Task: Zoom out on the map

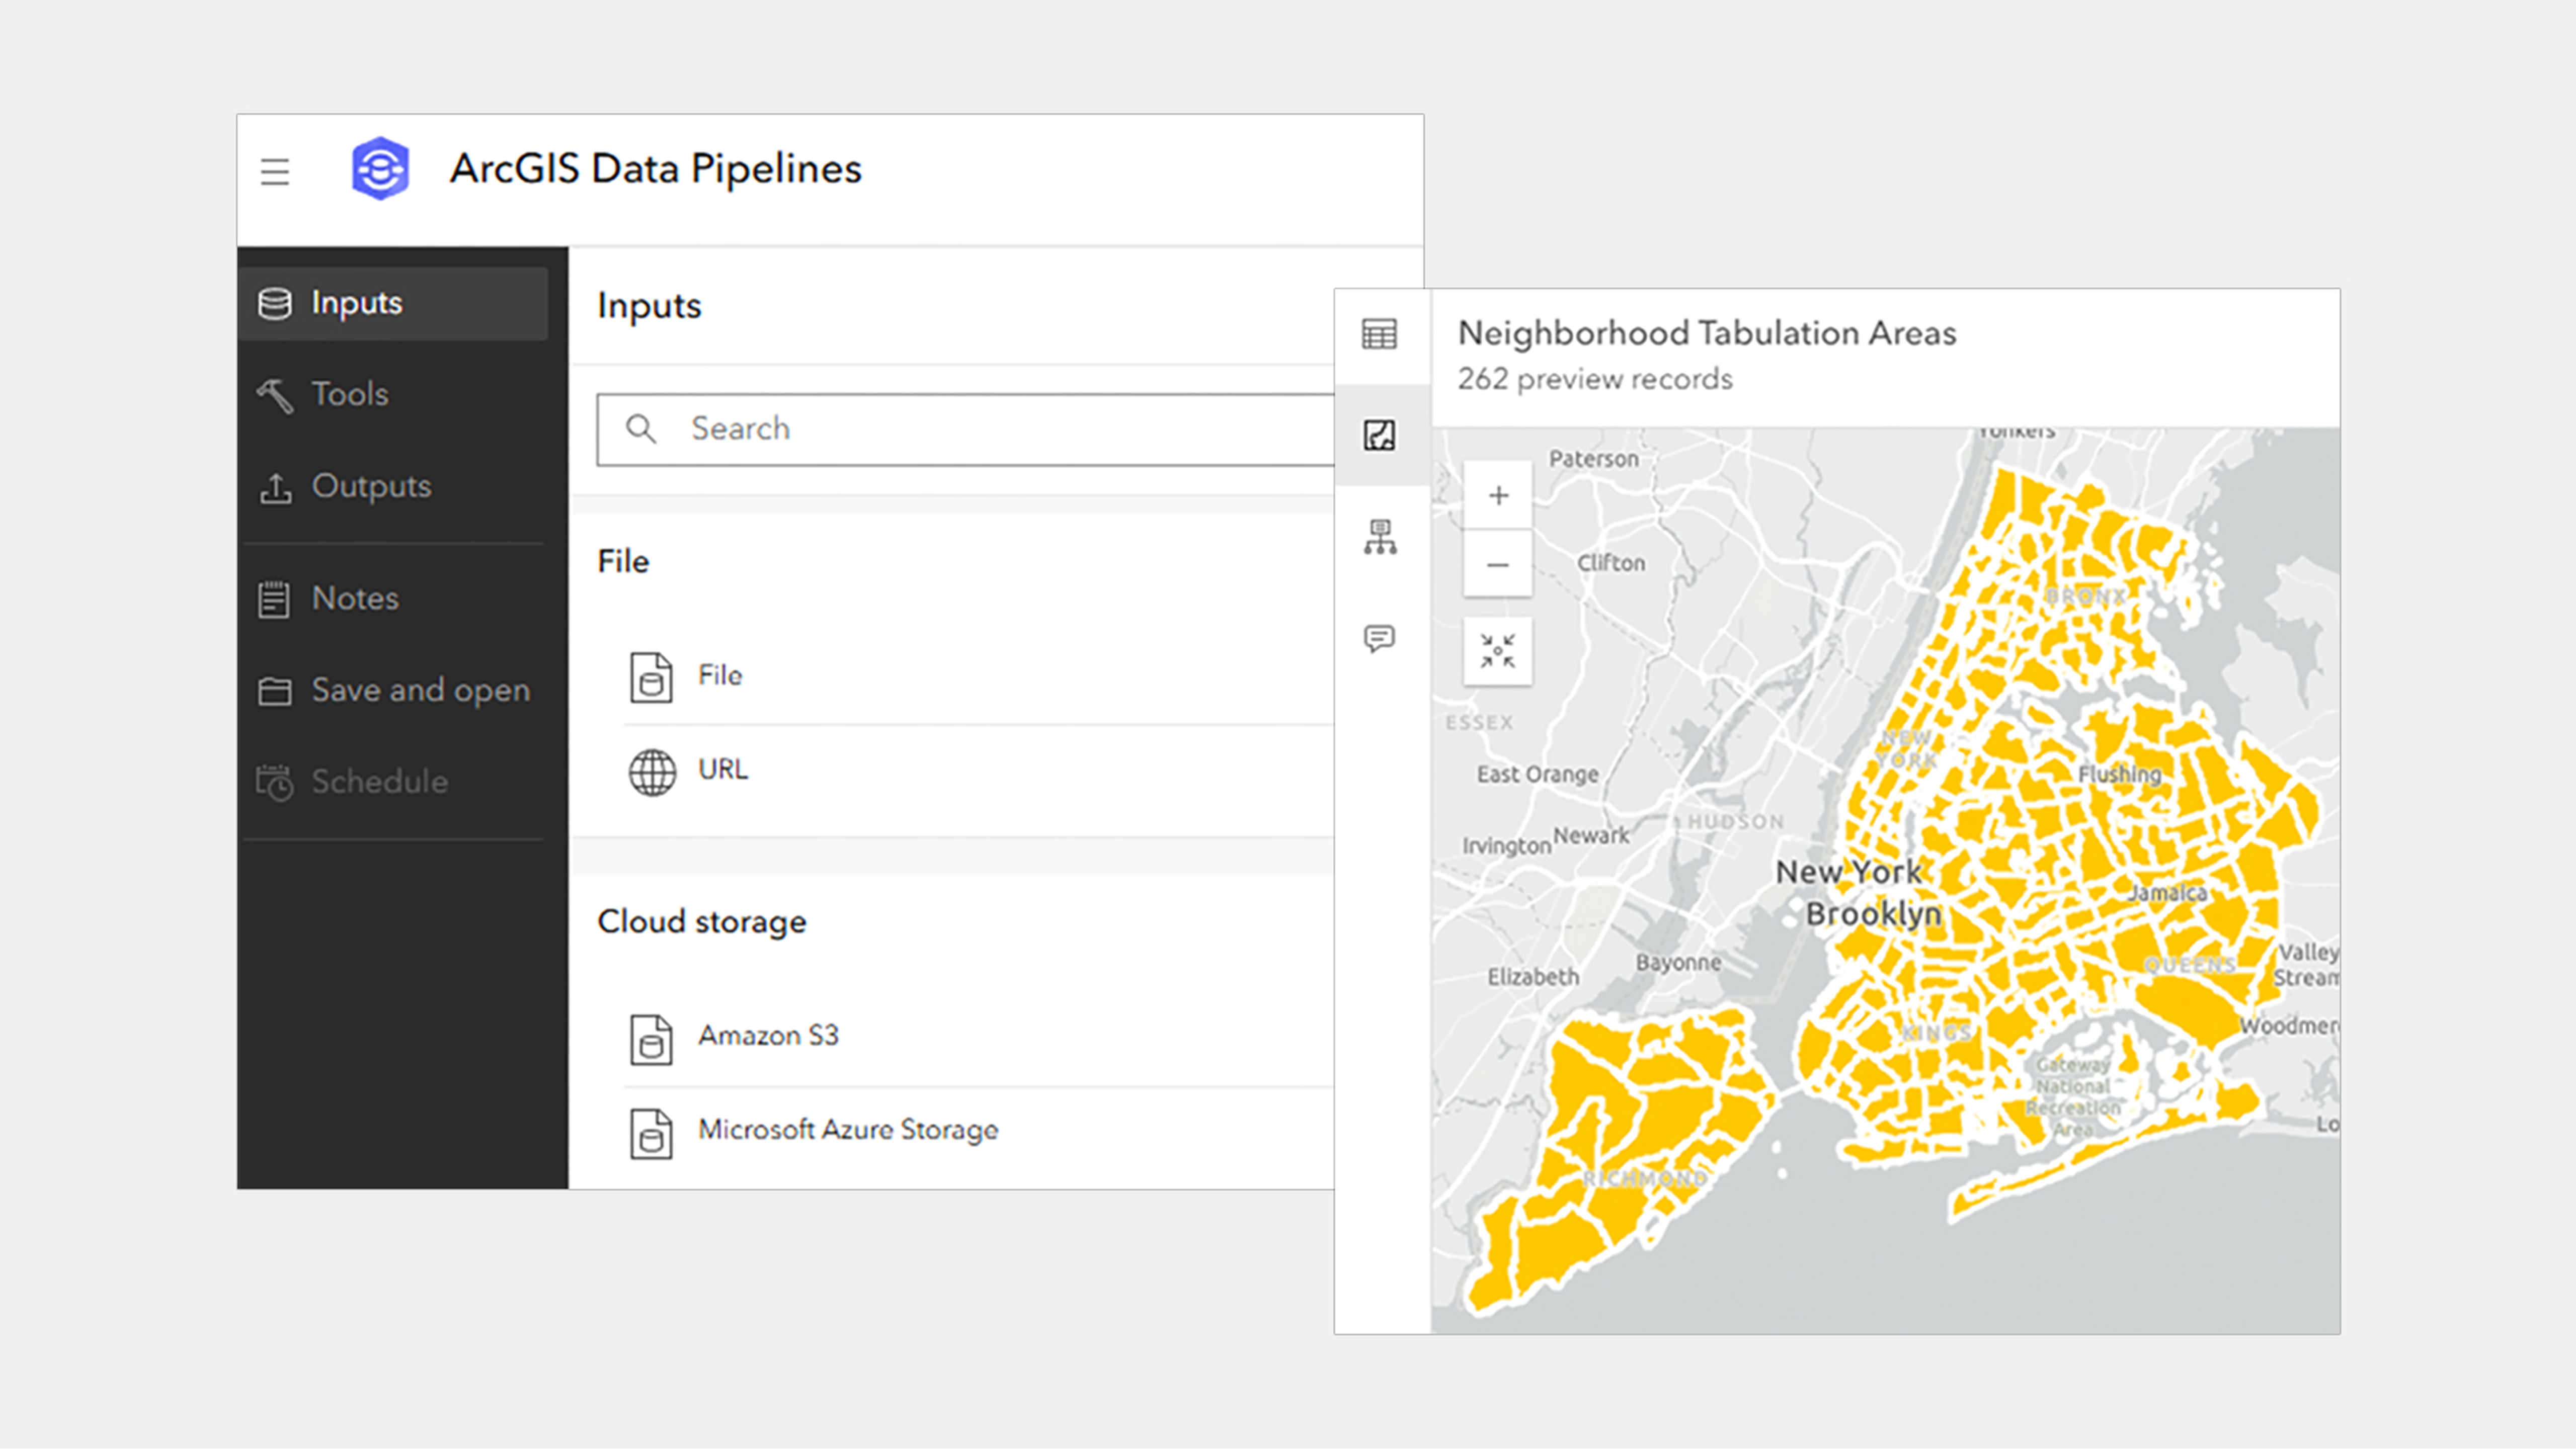Action: coord(1498,565)
